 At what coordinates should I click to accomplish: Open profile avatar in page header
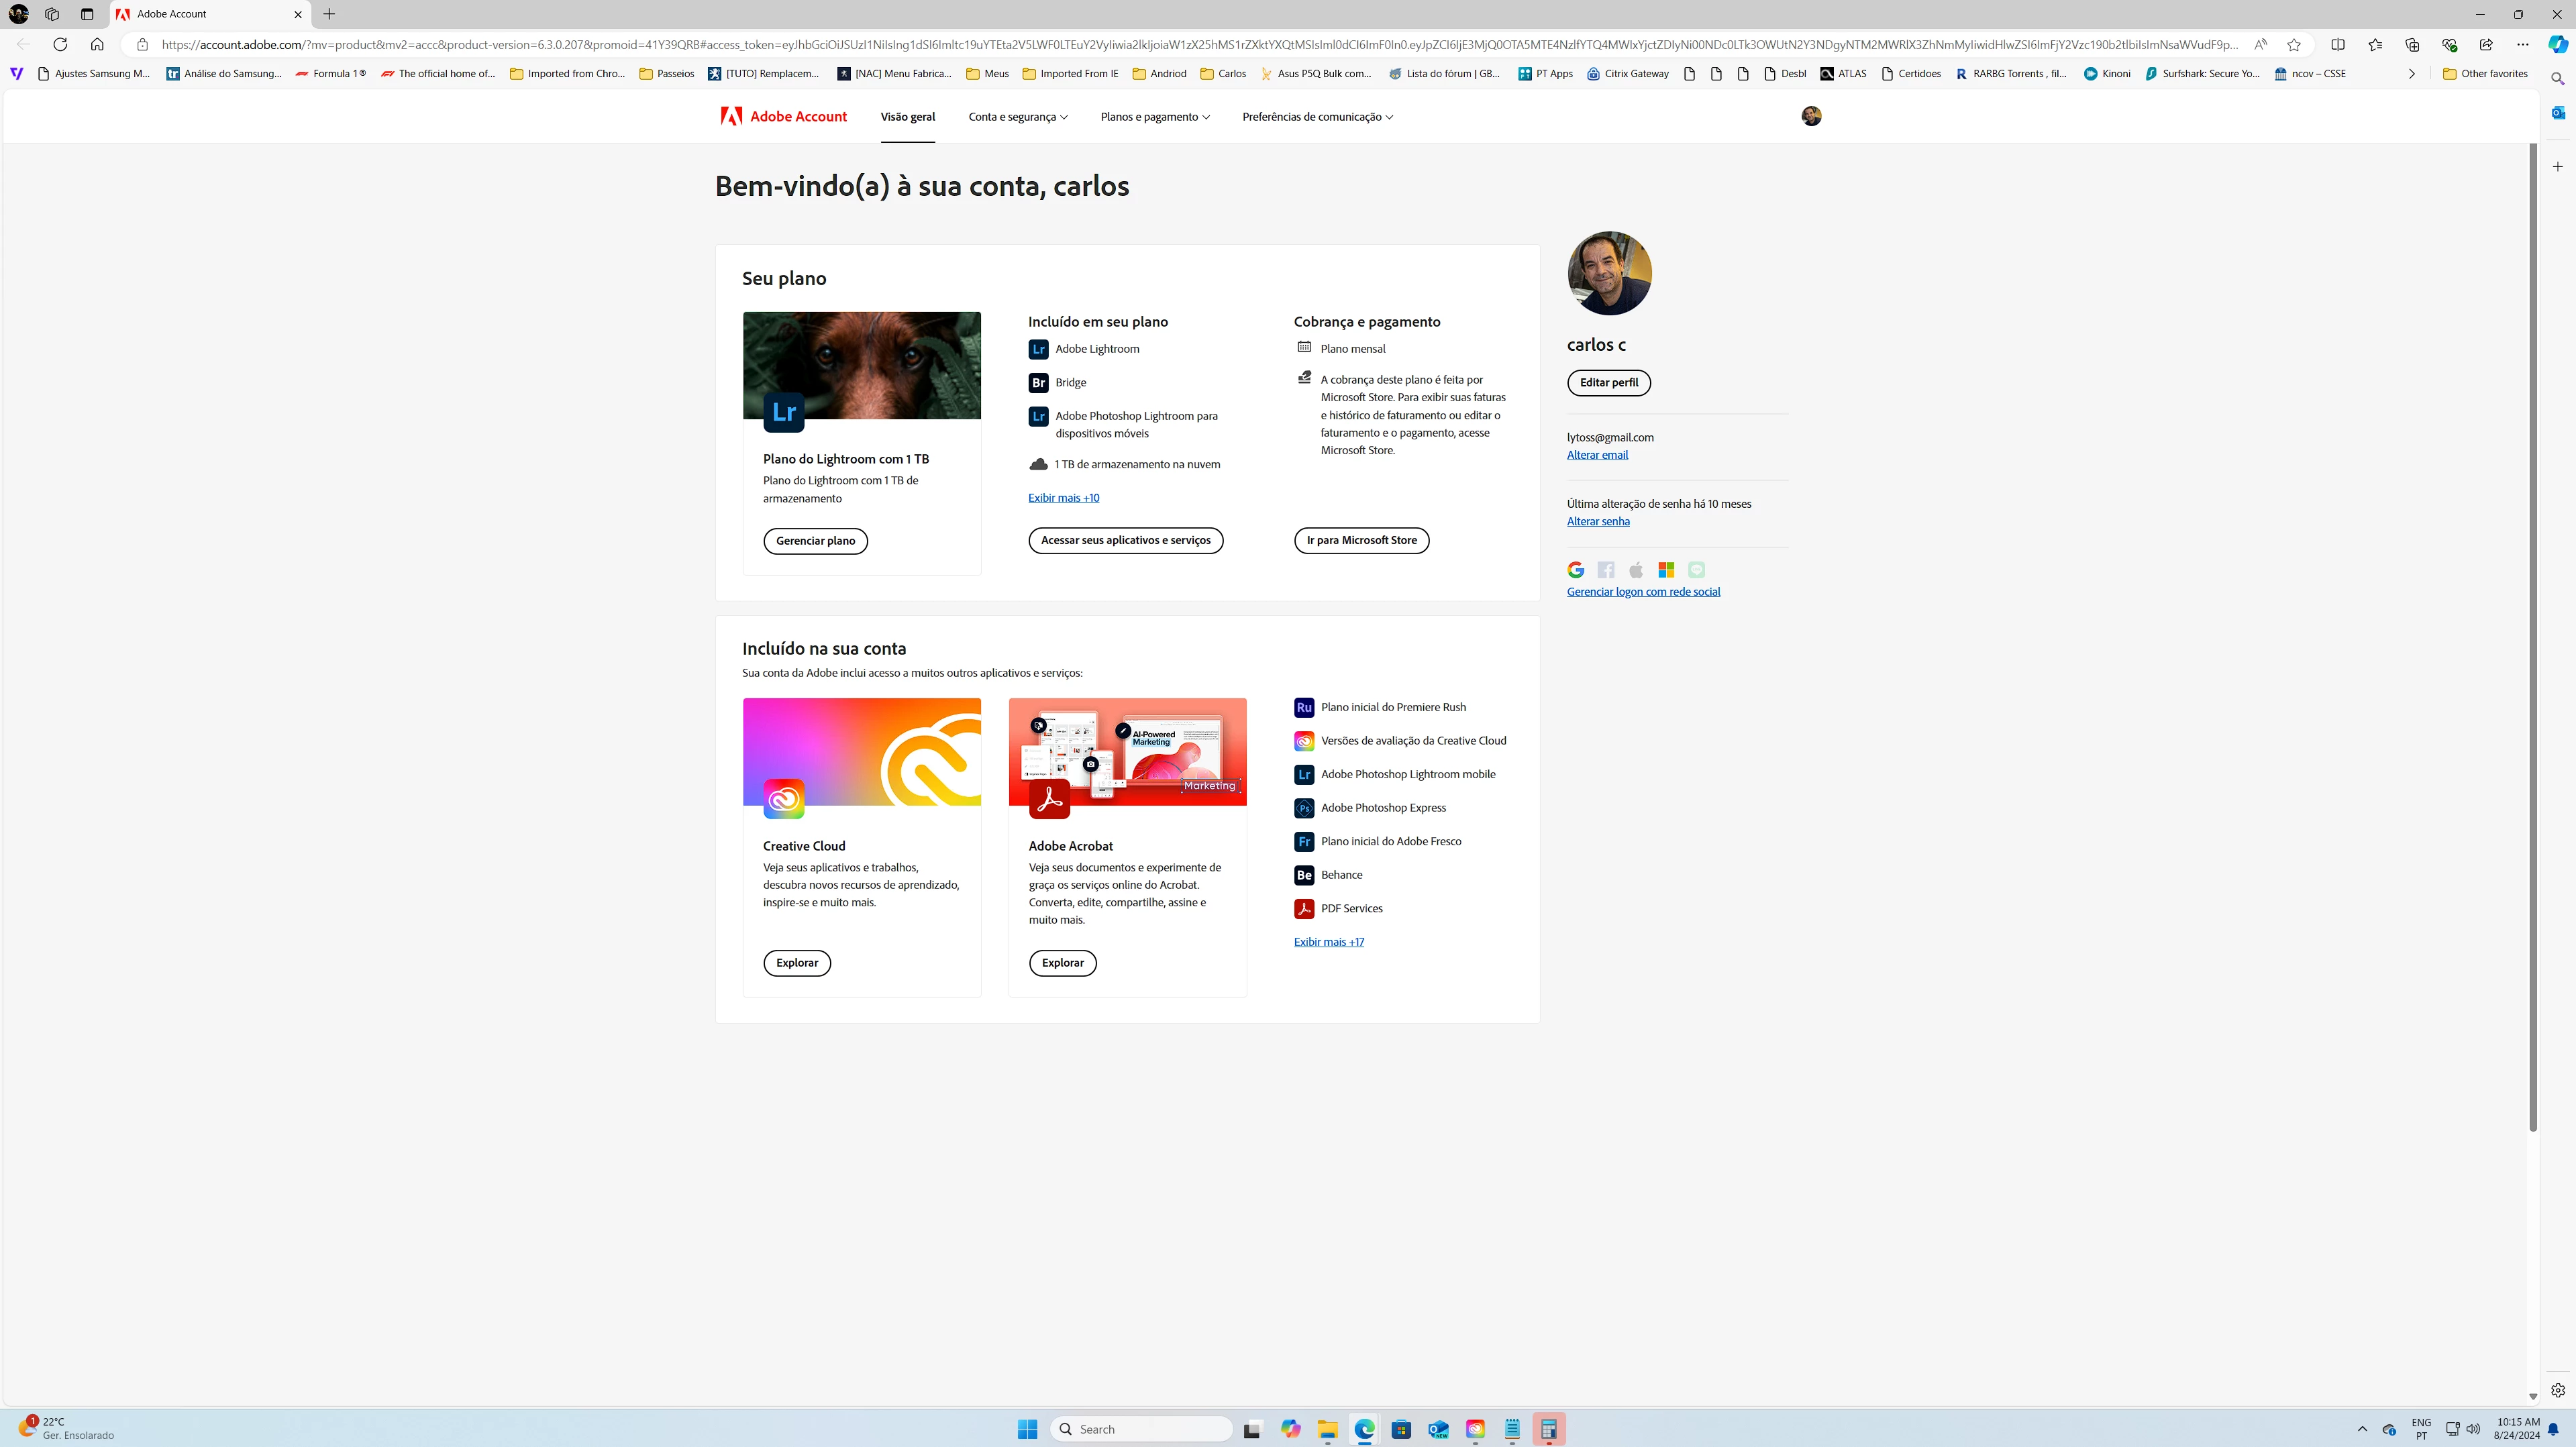[1811, 117]
